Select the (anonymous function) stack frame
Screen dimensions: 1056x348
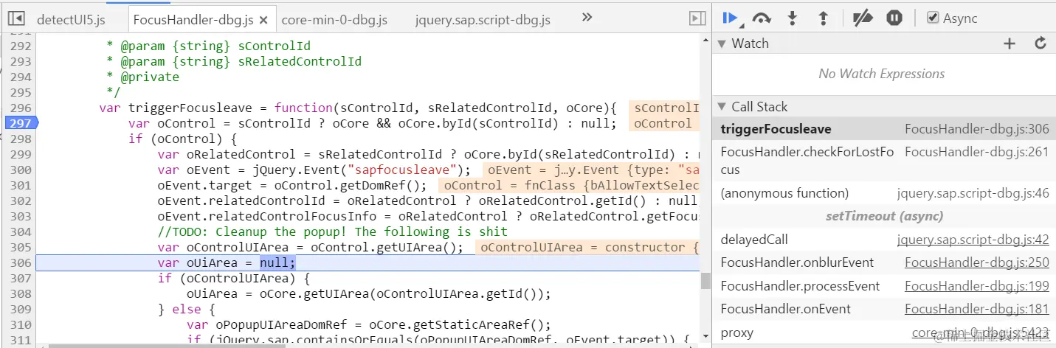coord(883,193)
